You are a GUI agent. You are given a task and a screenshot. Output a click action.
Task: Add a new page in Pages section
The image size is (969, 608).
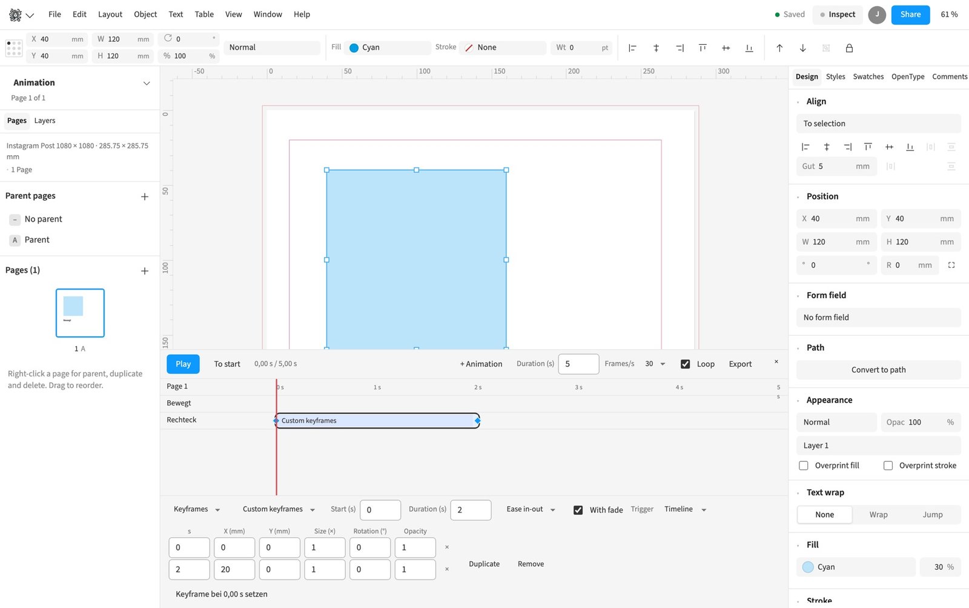[145, 271]
